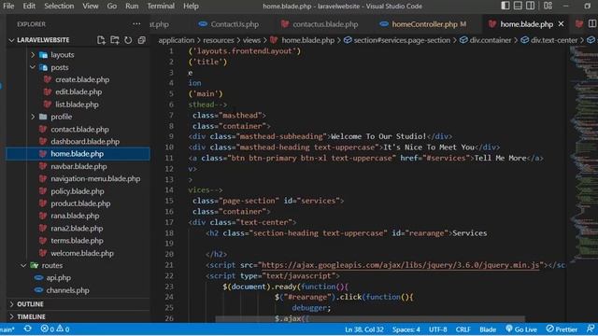Open edit.blade.php file
The width and height of the screenshot is (598, 336).
[x=78, y=91]
